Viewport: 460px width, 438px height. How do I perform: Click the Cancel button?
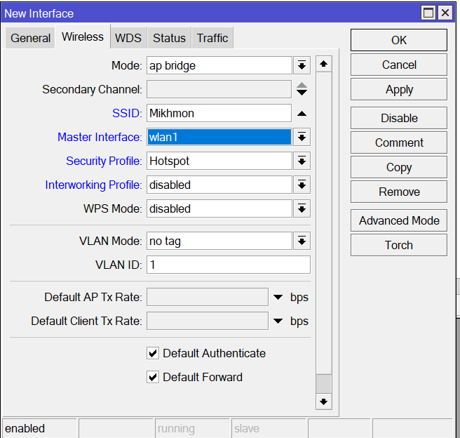[x=399, y=65]
